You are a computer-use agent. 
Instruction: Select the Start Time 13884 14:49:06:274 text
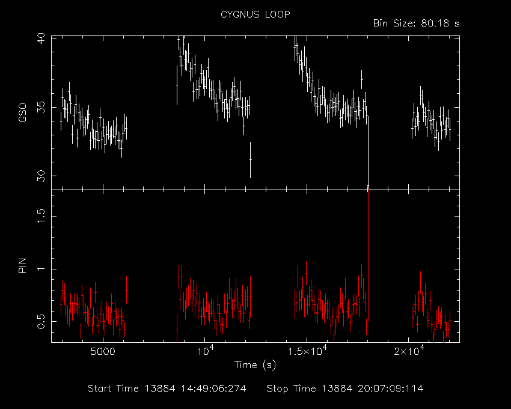point(167,389)
